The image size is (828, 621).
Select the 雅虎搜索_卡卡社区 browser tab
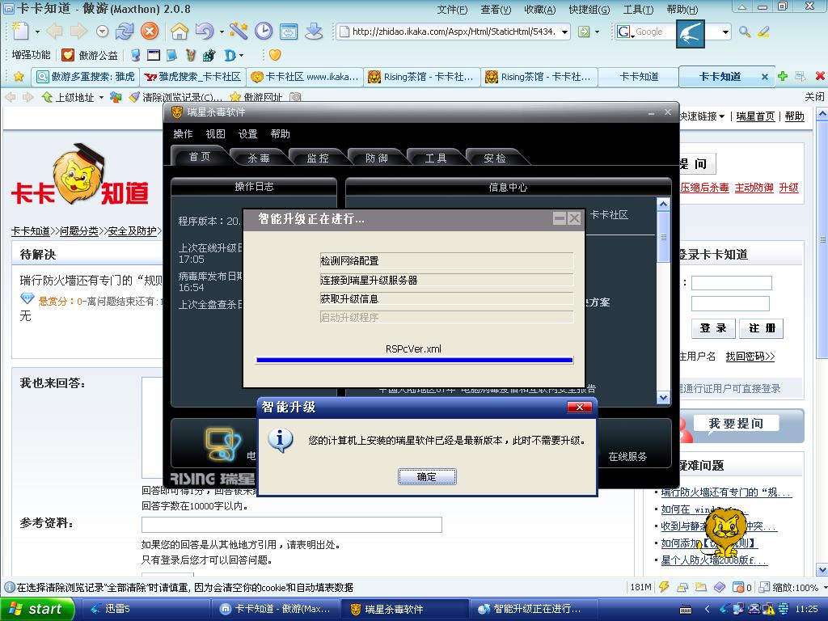[192, 77]
